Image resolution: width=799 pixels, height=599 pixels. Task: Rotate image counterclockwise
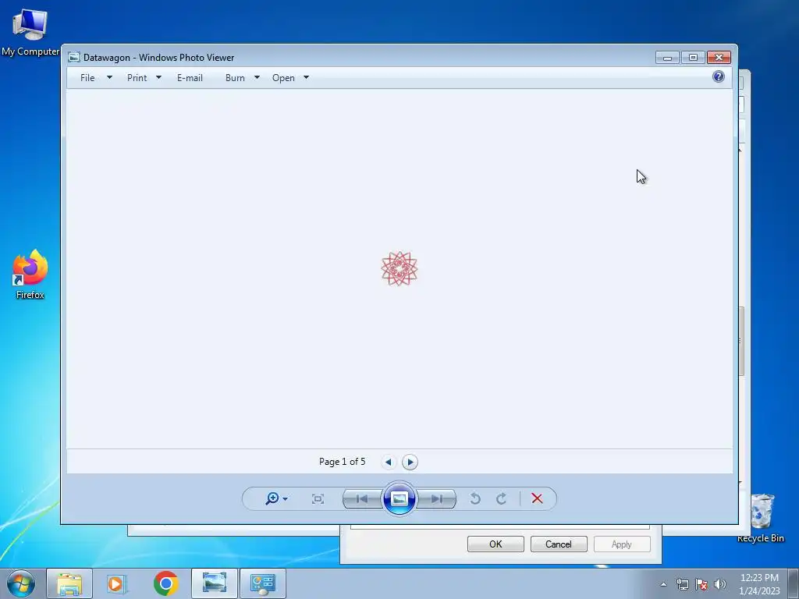click(x=475, y=498)
